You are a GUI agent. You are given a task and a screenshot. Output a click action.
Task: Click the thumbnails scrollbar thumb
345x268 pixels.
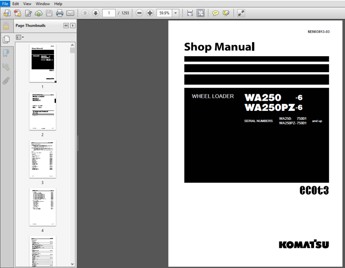[72, 51]
